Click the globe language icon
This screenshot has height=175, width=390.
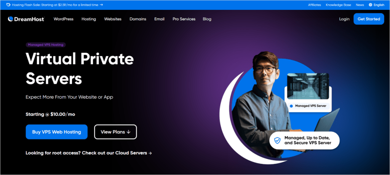click(371, 5)
